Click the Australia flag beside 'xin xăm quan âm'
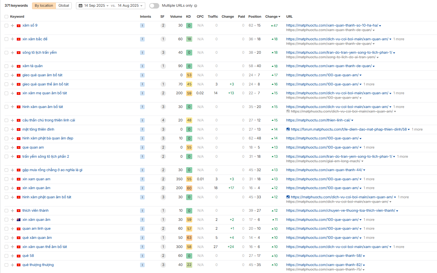This screenshot has width=437, height=273. [19, 220]
